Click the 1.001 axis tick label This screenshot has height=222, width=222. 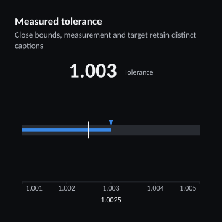pos(34,188)
